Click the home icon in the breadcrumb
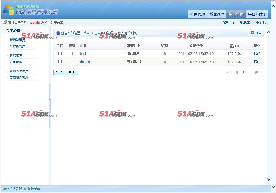The width and height of the screenshot is (276, 193). (x=58, y=33)
